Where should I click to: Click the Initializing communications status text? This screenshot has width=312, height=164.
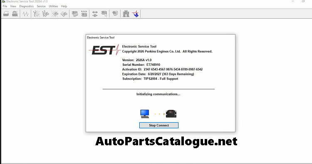(x=158, y=94)
